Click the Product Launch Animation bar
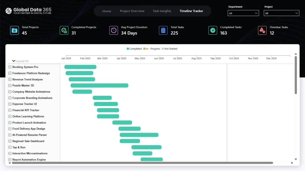The width and height of the screenshot is (305, 171). 122,123
